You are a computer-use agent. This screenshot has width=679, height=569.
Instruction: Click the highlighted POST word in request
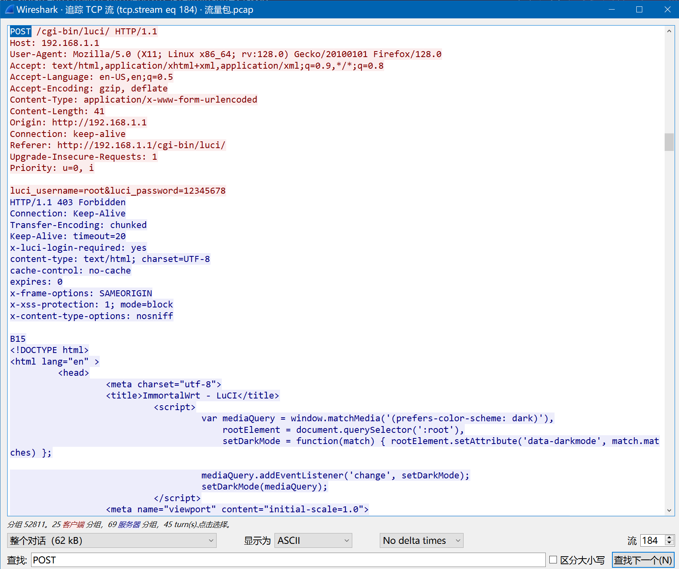[20, 32]
